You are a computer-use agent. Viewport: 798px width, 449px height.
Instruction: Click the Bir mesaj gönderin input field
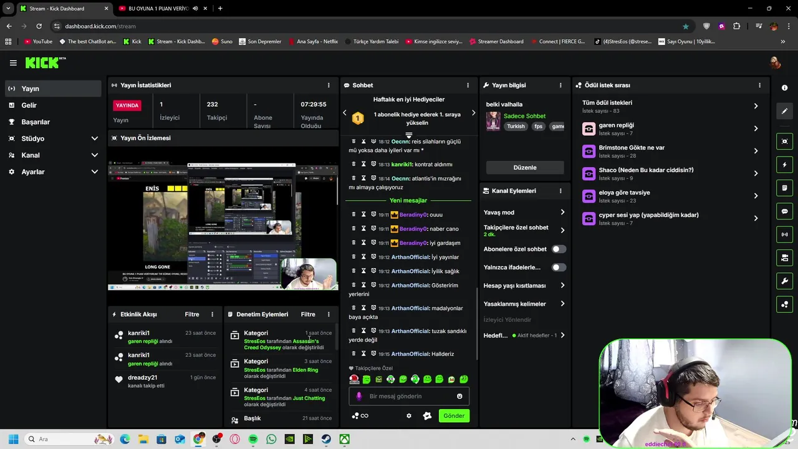point(409,396)
